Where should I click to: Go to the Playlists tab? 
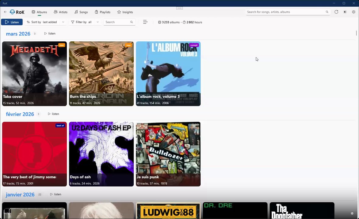point(103,12)
